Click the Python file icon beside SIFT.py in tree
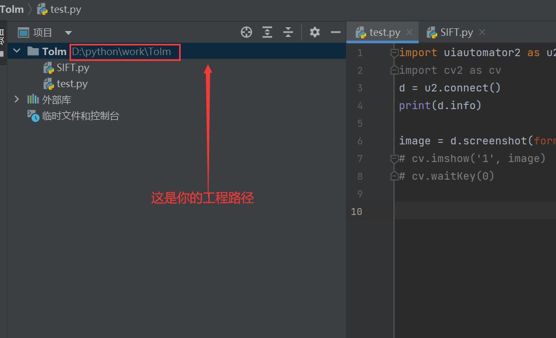Image resolution: width=556 pixels, height=338 pixels. tap(48, 68)
